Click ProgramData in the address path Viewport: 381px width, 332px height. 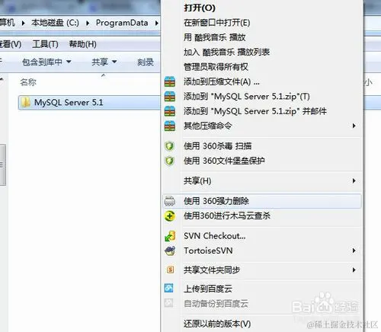[122, 23]
